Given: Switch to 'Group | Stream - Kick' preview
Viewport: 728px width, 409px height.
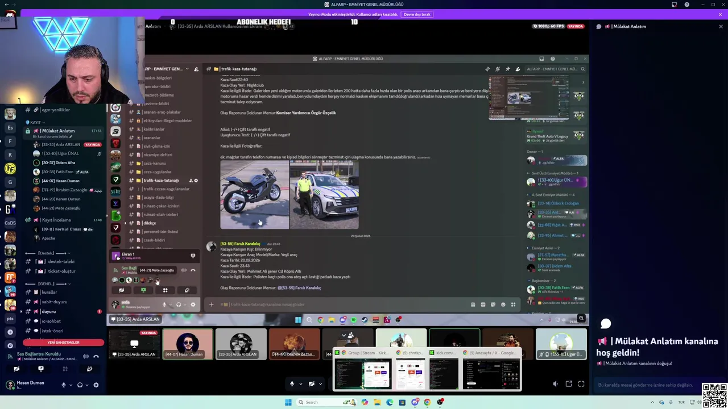Looking at the screenshot, I should [x=362, y=370].
